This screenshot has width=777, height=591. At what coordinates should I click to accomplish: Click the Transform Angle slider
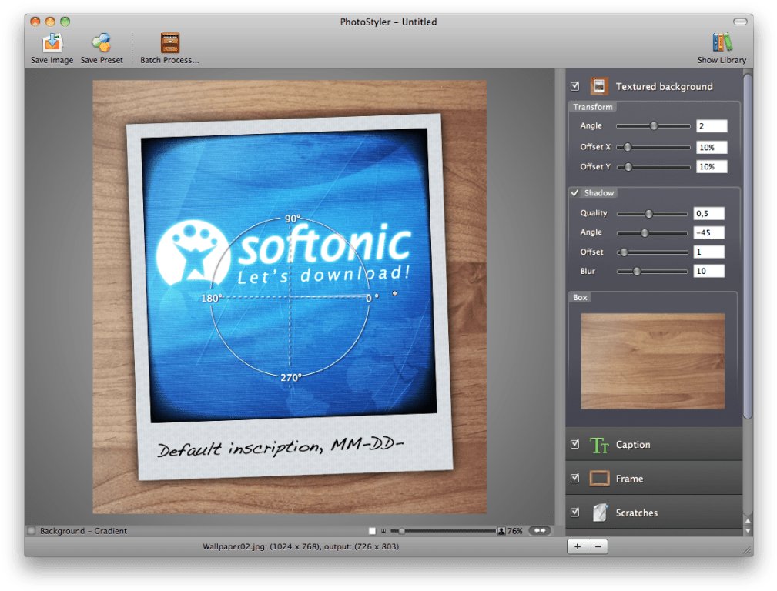point(653,126)
